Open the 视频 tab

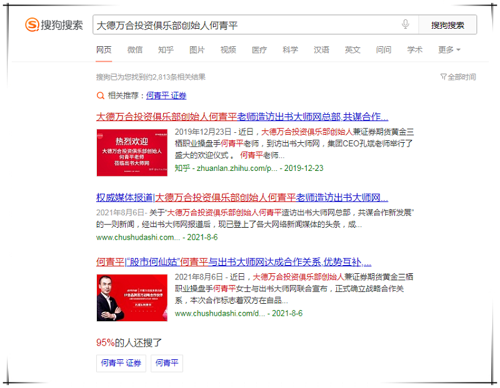click(x=228, y=50)
